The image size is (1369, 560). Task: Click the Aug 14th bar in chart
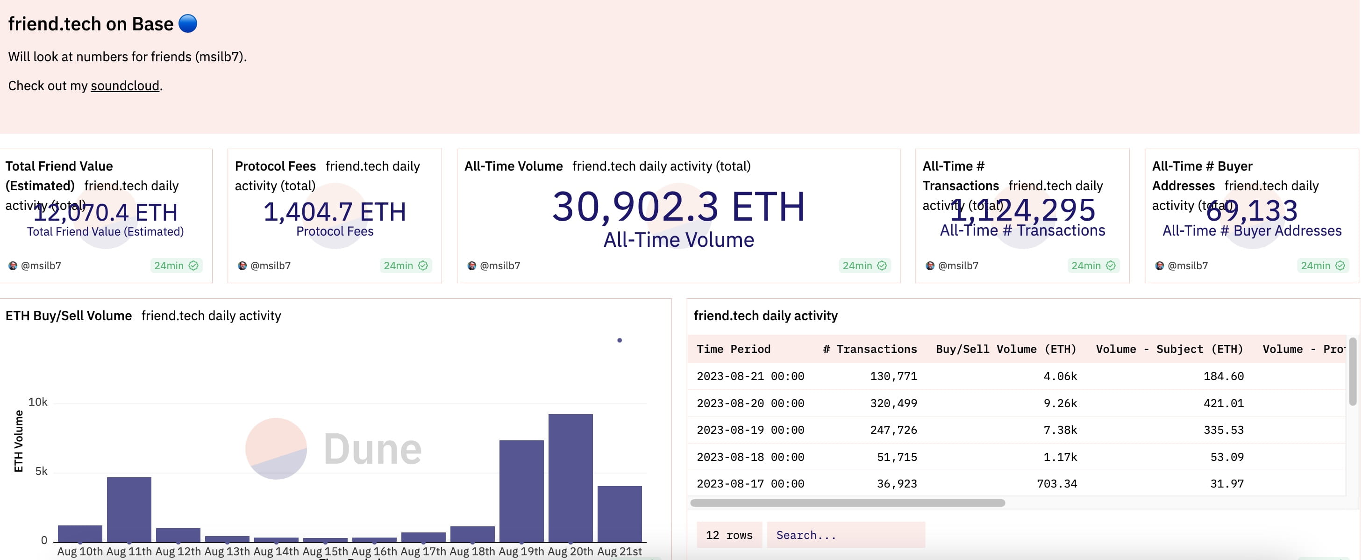click(276, 539)
